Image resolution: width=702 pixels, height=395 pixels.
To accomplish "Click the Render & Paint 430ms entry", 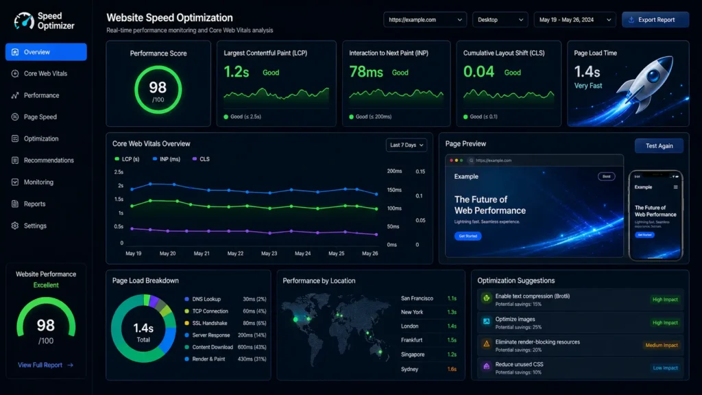I will [x=226, y=359].
